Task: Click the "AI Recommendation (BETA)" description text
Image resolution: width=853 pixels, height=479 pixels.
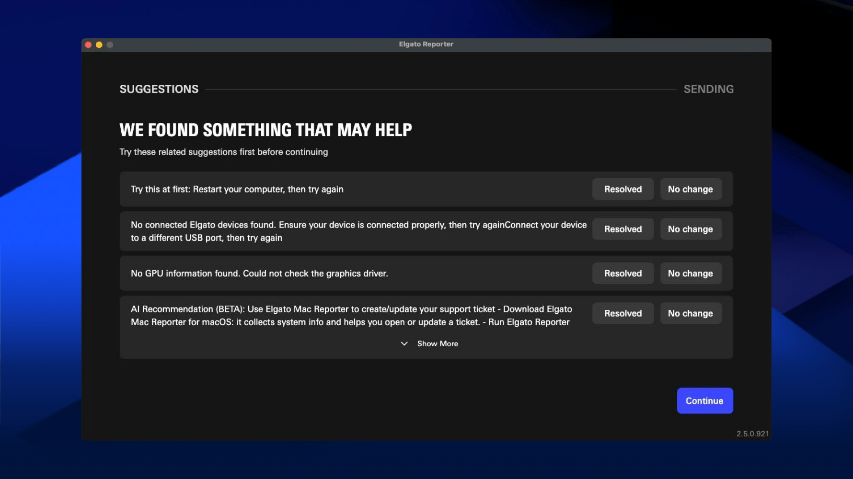Action: (x=351, y=316)
